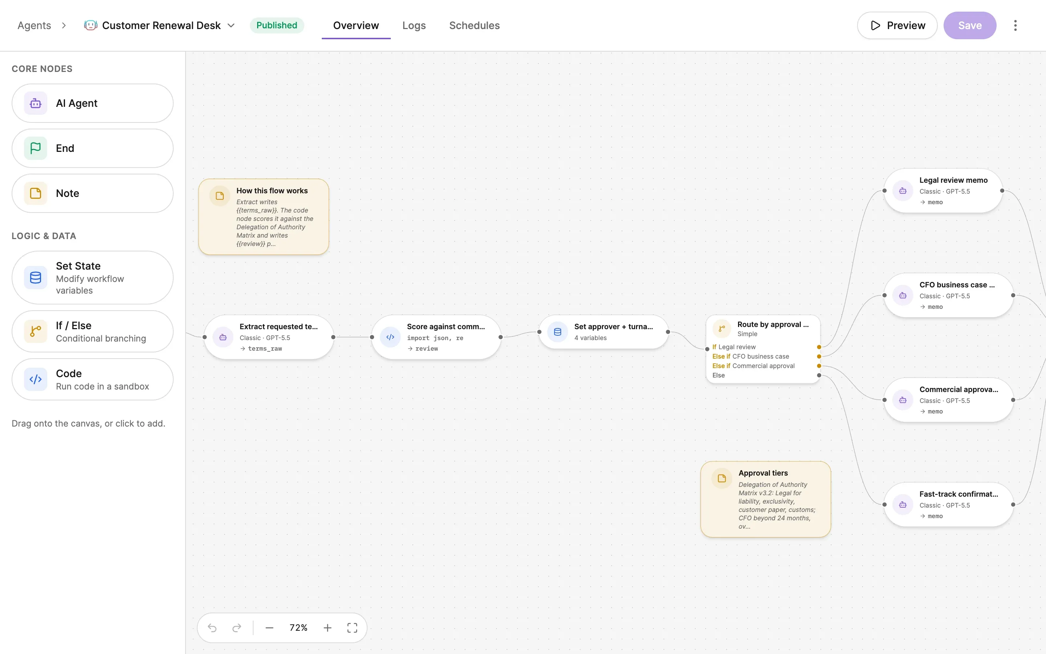This screenshot has height=654, width=1046.
Task: Click the Extract requested terms node input handle
Action: [204, 338]
